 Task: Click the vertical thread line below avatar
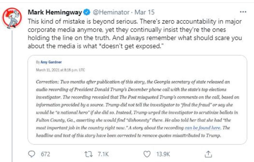[12, 95]
